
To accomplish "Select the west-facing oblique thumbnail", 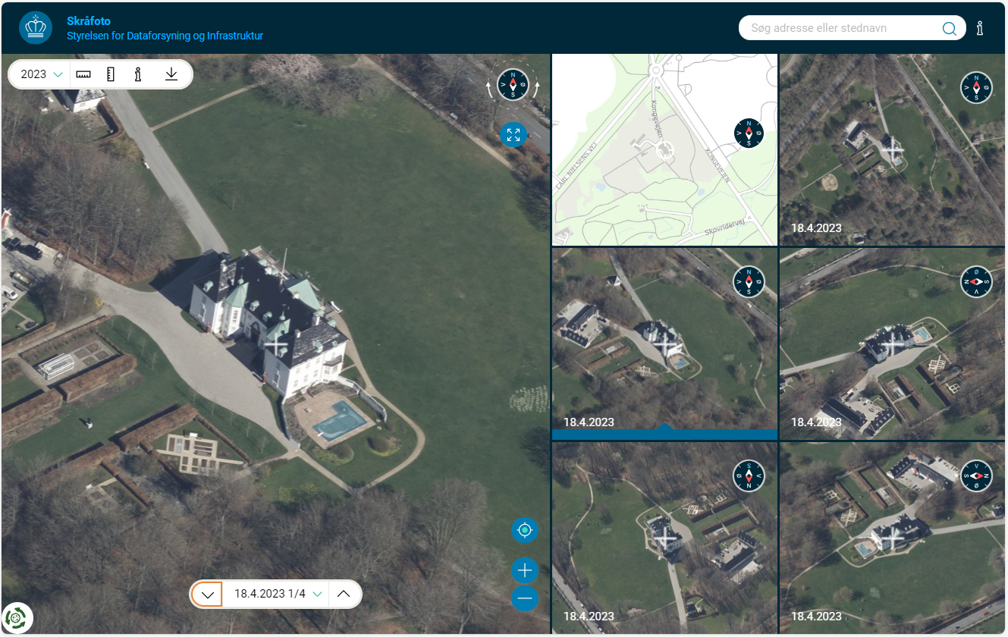I will tap(892, 538).
